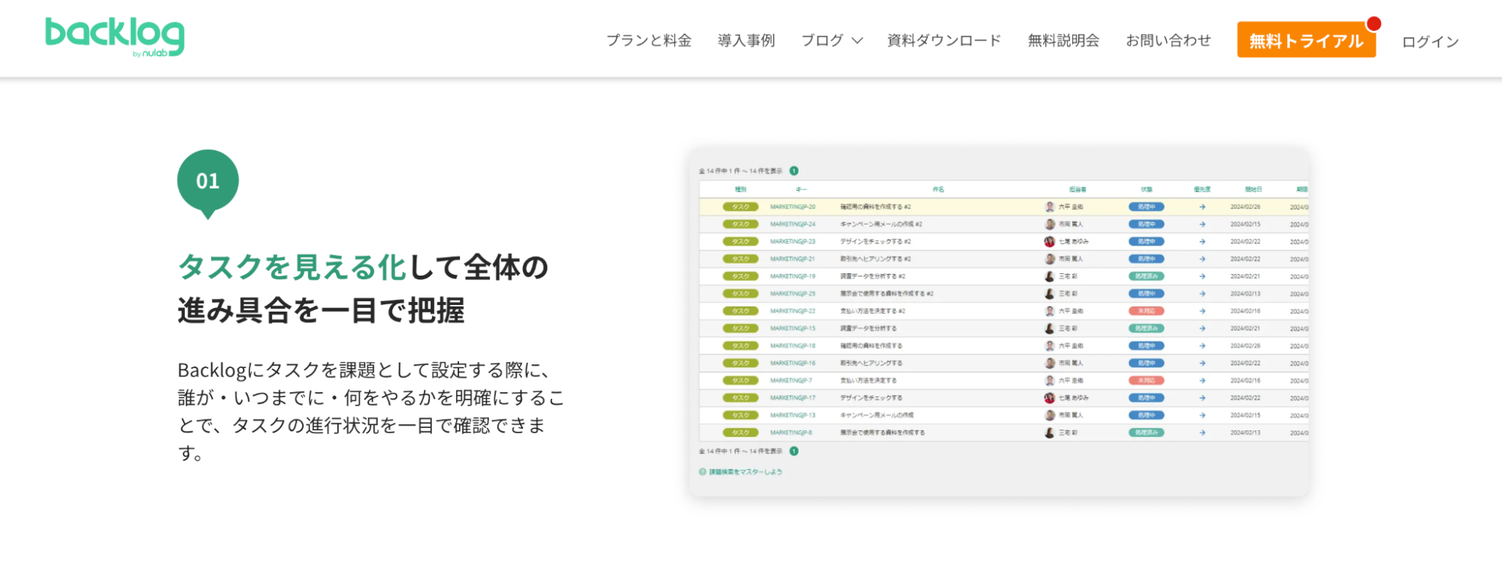Click priority arrow in MARKETINGJP-20 row

(1202, 207)
